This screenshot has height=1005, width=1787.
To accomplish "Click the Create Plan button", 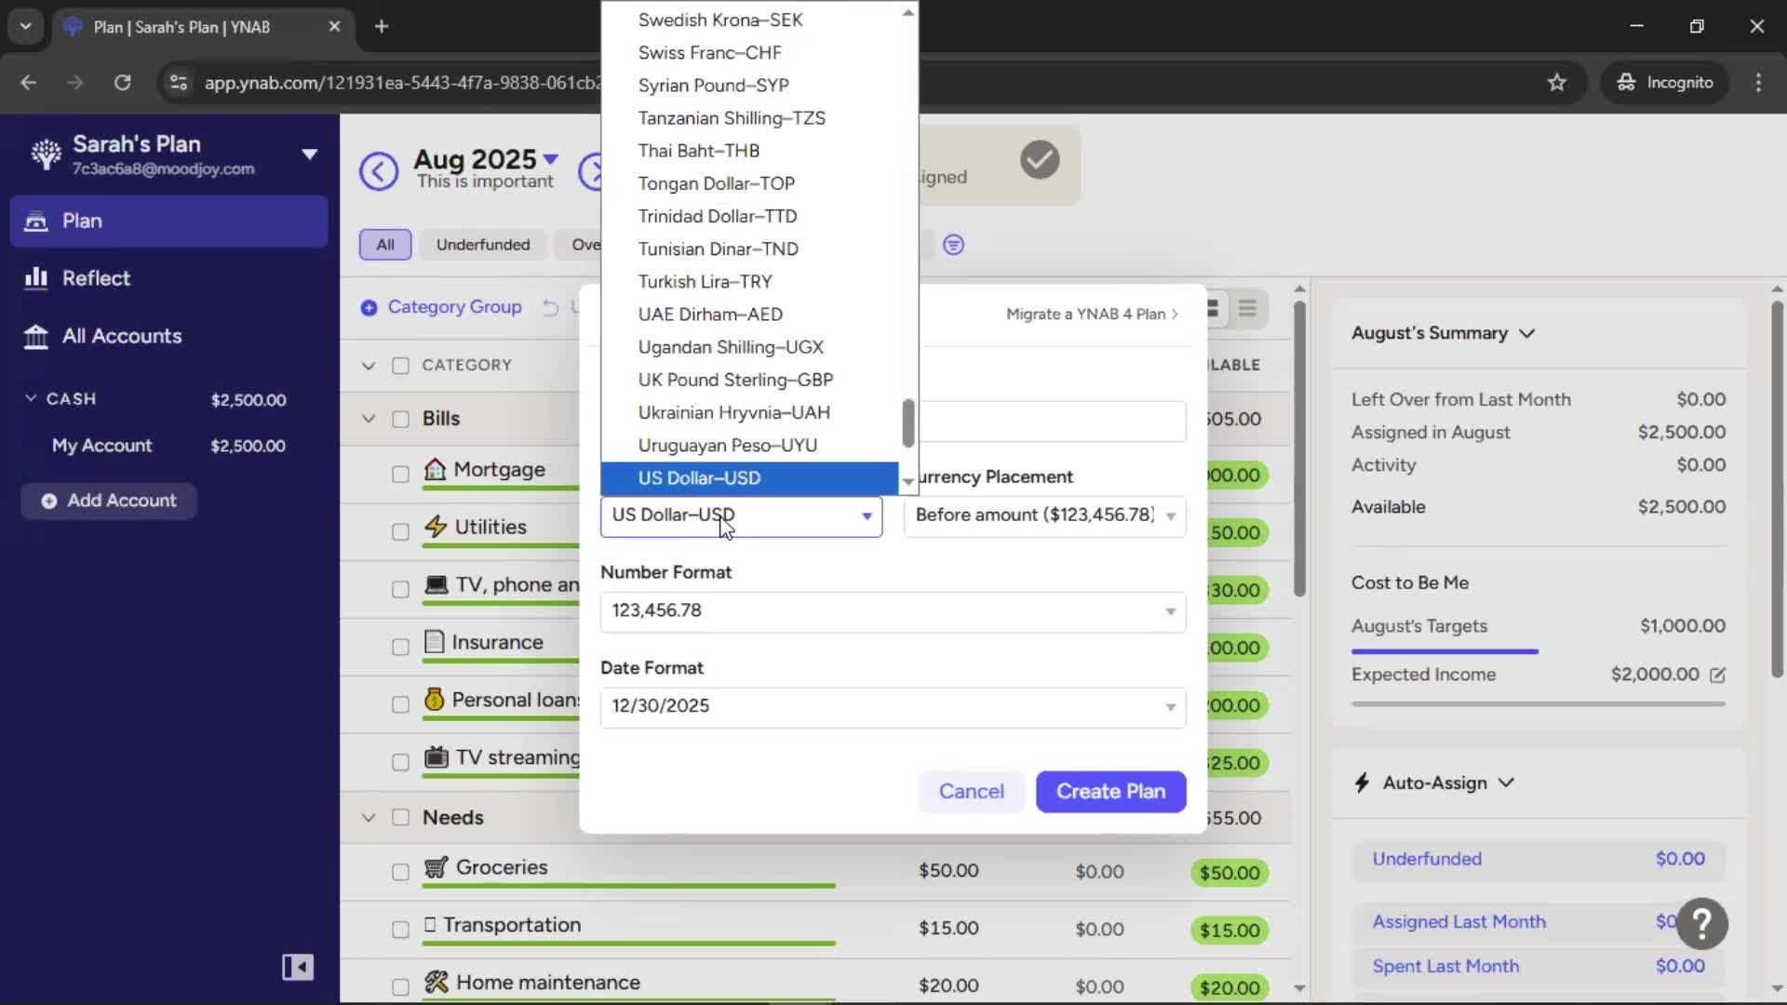I will pos(1110,792).
